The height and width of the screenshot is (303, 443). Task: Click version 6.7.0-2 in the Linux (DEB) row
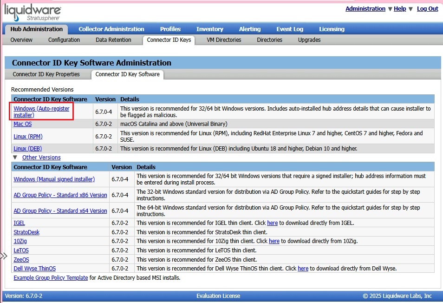[x=104, y=149]
